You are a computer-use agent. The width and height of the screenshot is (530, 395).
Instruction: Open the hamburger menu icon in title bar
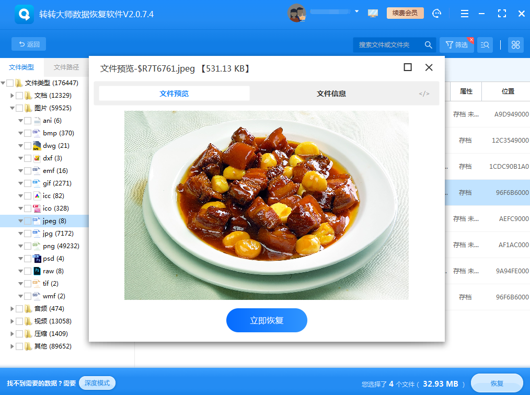point(464,13)
